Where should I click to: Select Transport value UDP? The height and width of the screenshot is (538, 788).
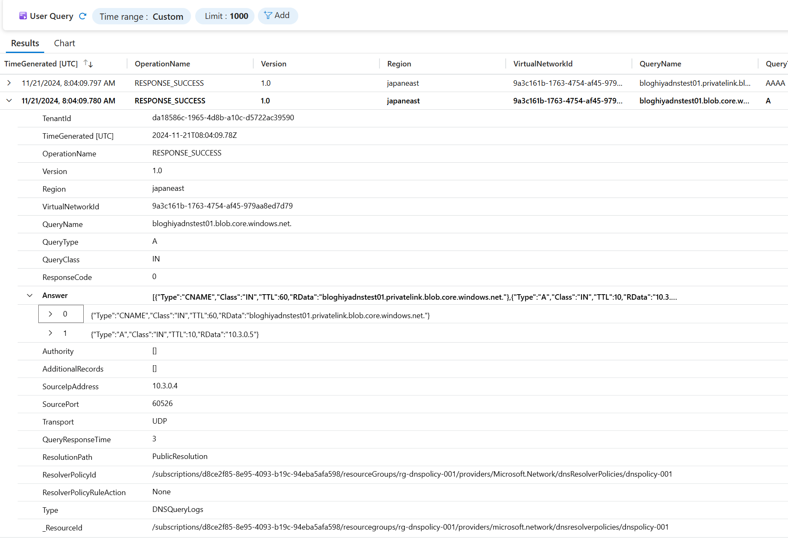click(x=159, y=421)
